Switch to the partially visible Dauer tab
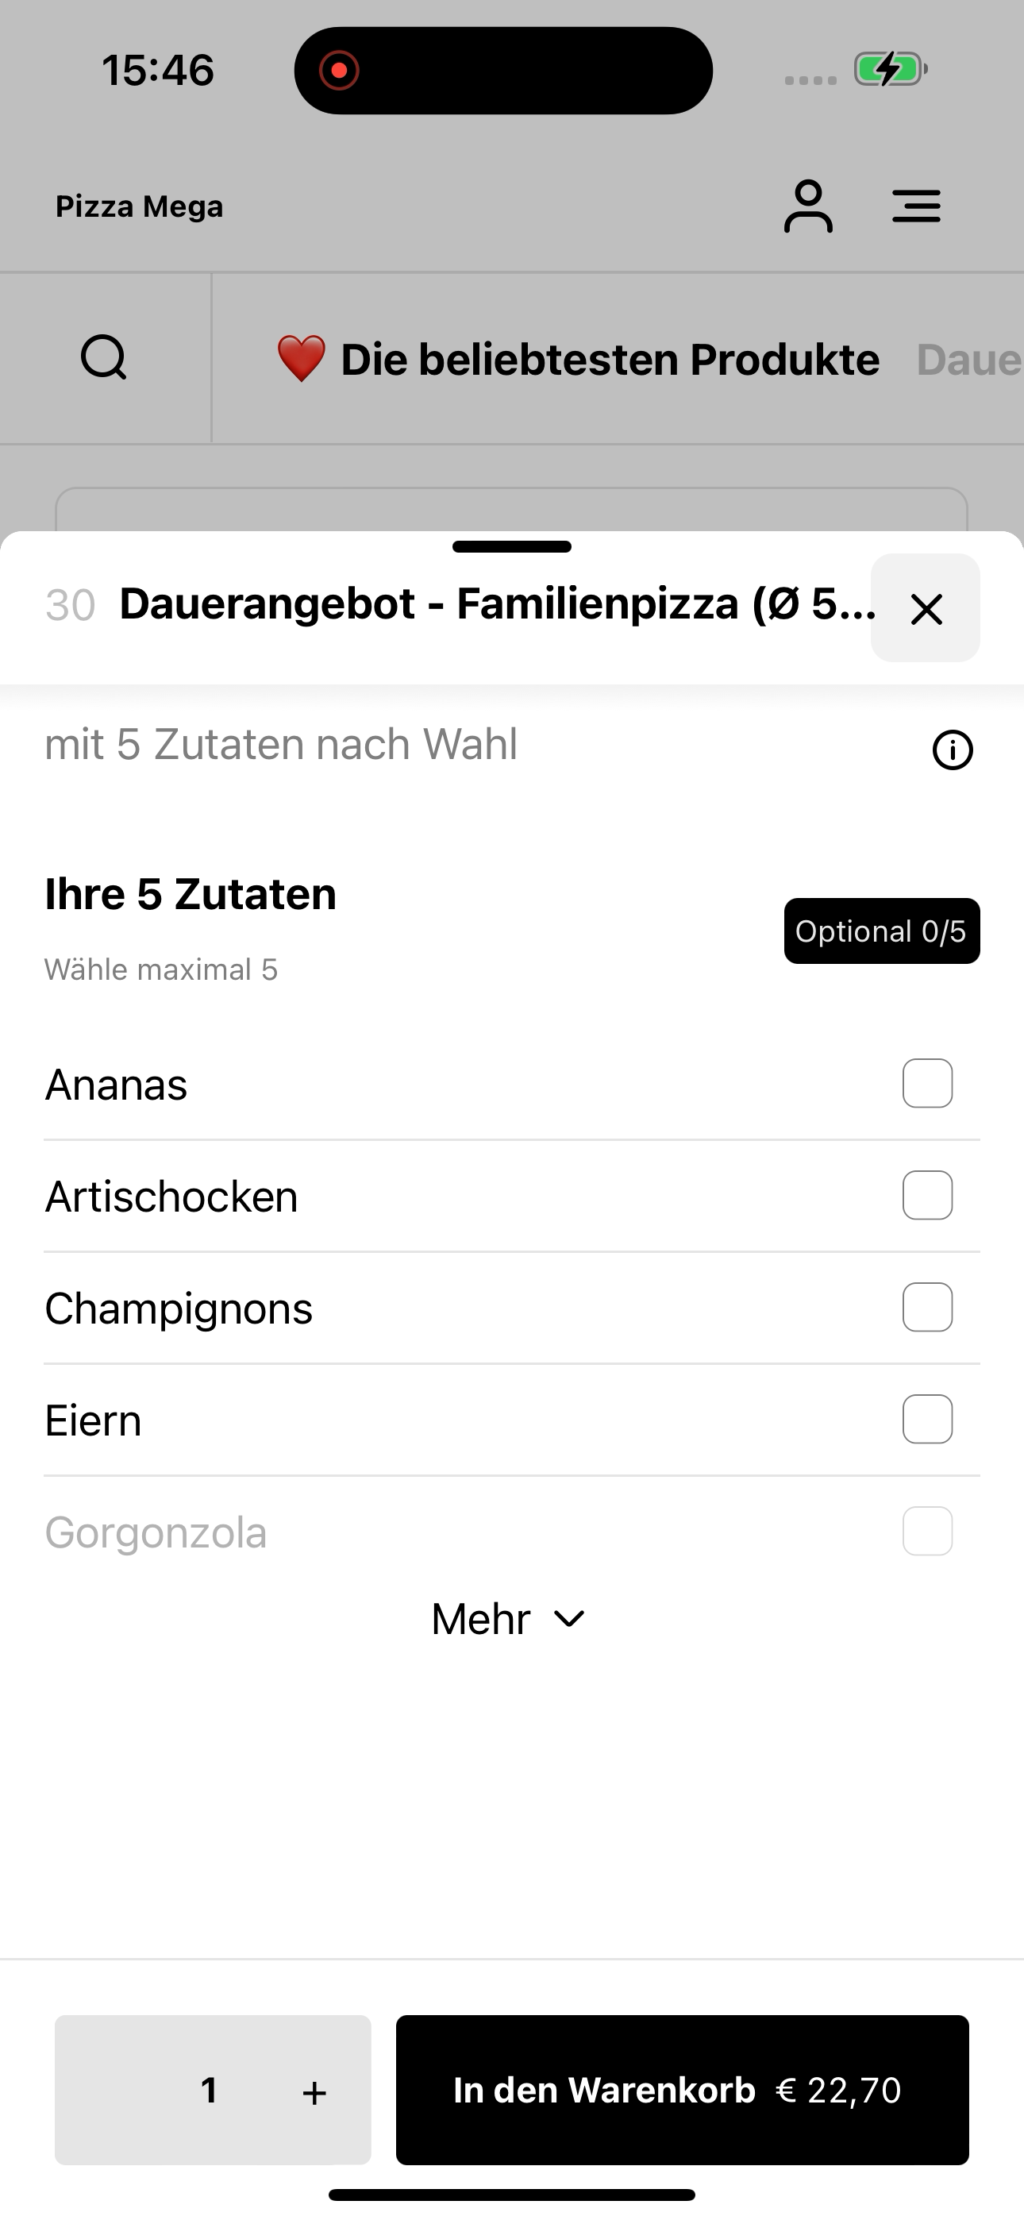Screen dimensions: 1024x2220 point(970,360)
